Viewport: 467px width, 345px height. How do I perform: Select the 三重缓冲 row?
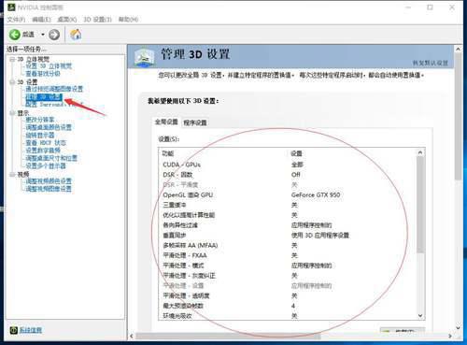(x=288, y=205)
